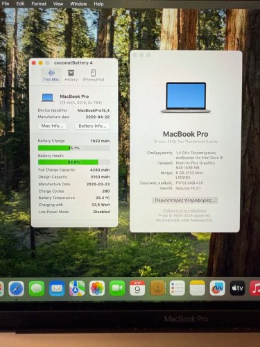Select the This Mac tab in coconutBattery
The width and height of the screenshot is (260, 347).
point(51,76)
